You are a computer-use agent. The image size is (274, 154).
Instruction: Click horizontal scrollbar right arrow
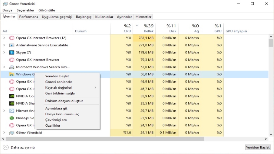[266, 139]
